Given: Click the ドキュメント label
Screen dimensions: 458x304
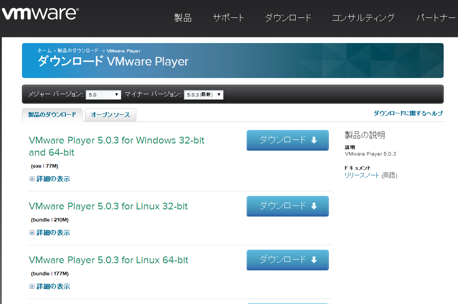Looking at the screenshot, I should click(358, 168).
